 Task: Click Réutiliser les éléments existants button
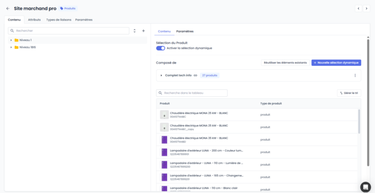tap(285, 63)
